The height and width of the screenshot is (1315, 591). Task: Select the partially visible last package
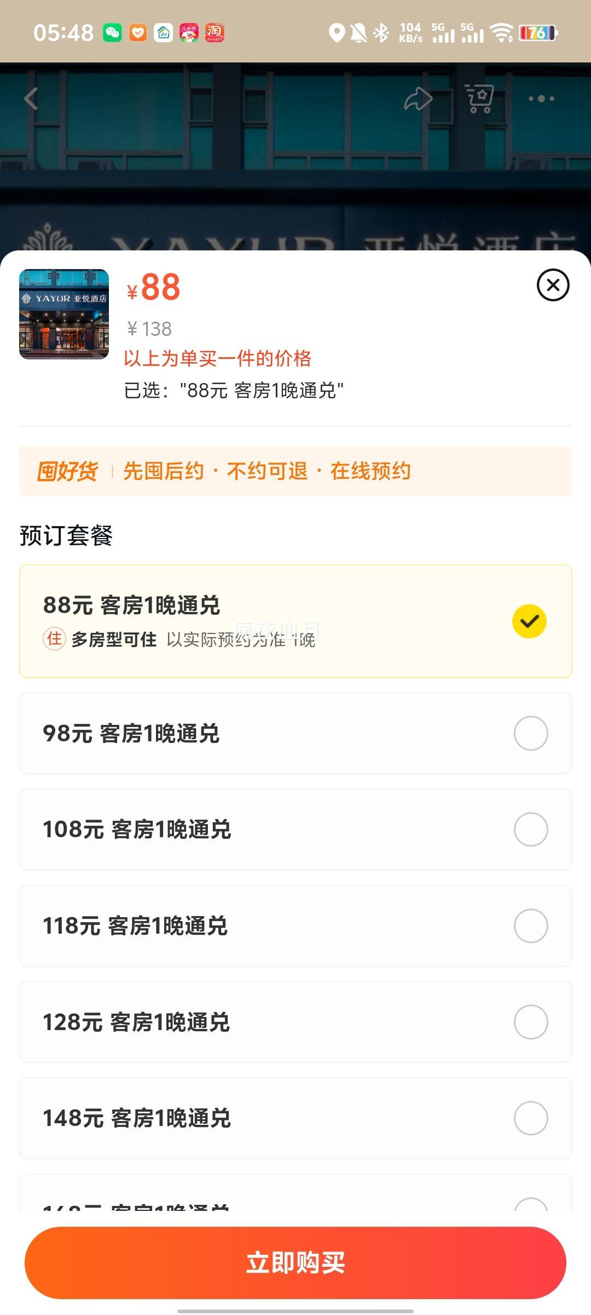pyautogui.click(x=296, y=1193)
